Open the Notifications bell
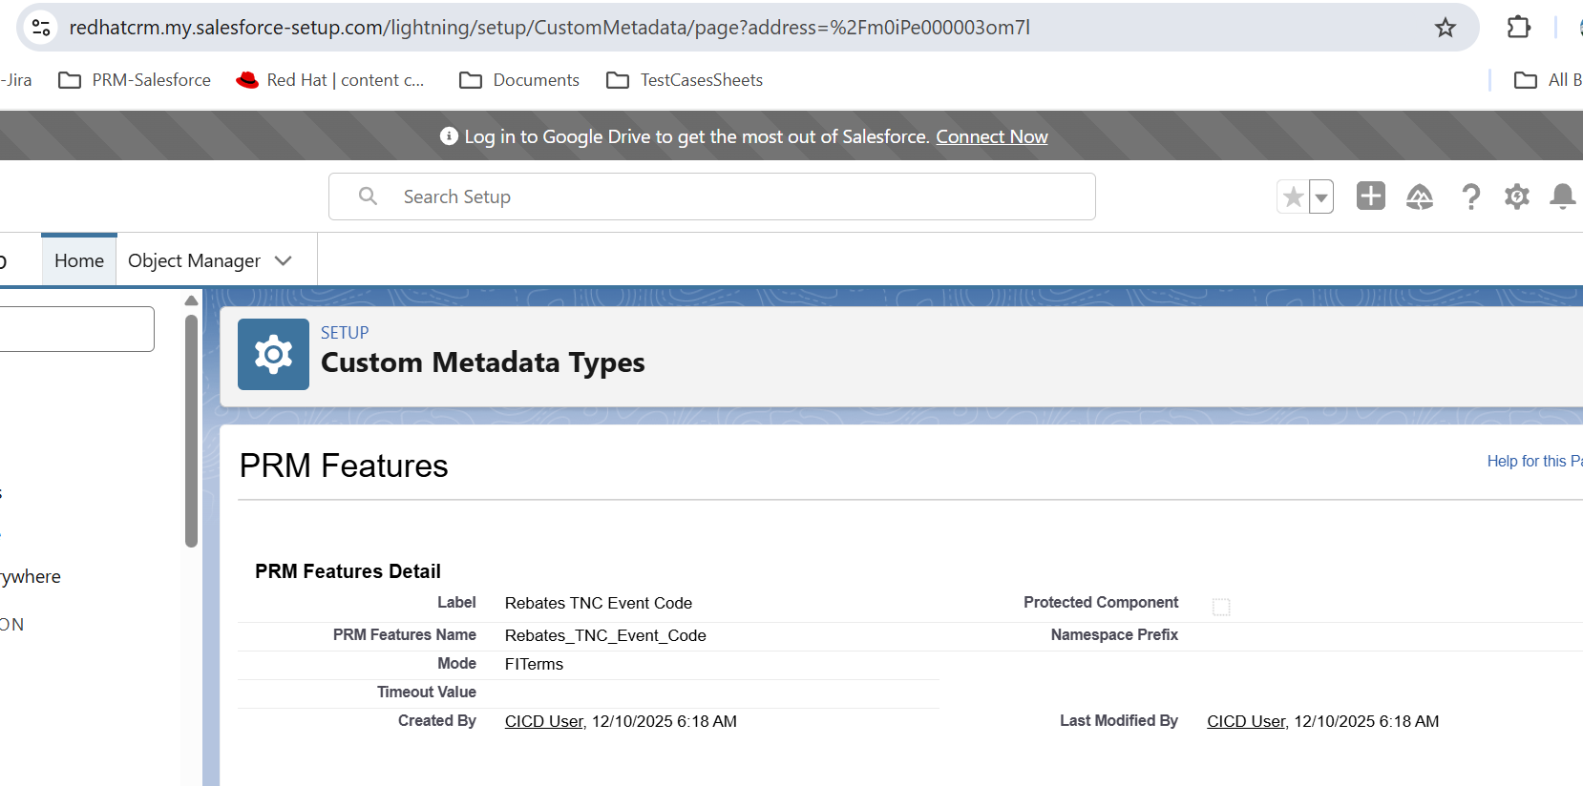The image size is (1583, 786). pyautogui.click(x=1562, y=196)
